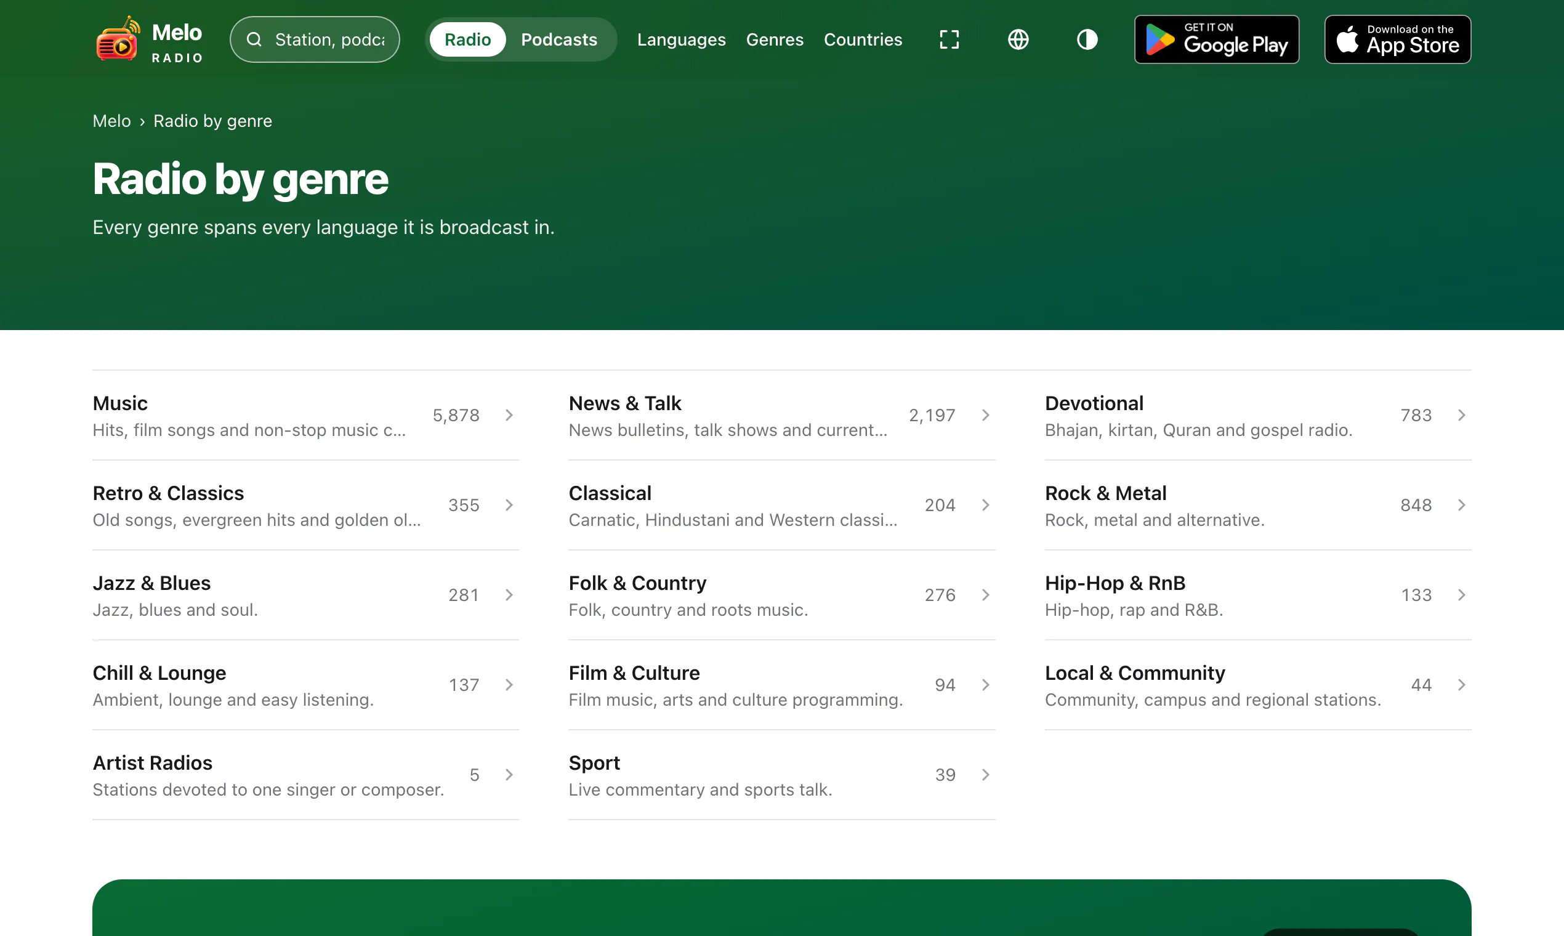Click Film & Culture title

pyautogui.click(x=634, y=673)
